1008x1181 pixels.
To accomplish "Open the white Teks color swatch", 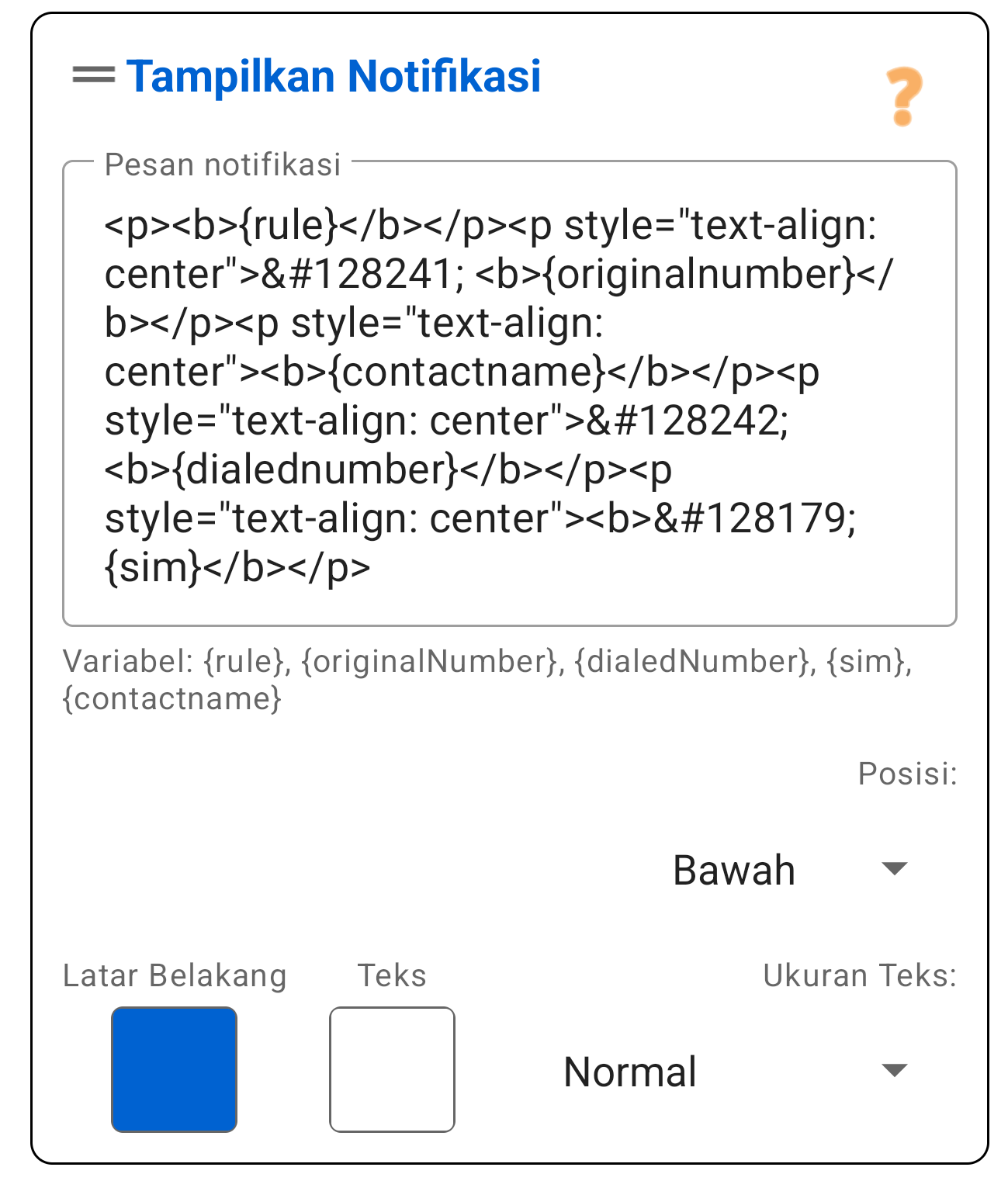I will (392, 1071).
